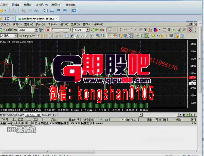Toggle chart offset shift button
Screen dimensions: 204x156
tap(115, 36)
